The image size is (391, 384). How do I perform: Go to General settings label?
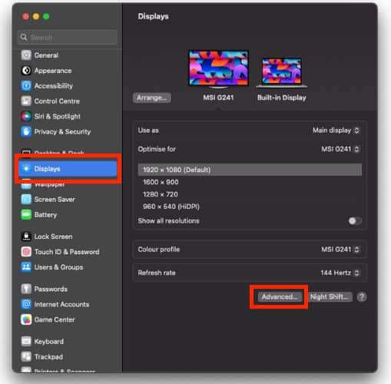46,55
